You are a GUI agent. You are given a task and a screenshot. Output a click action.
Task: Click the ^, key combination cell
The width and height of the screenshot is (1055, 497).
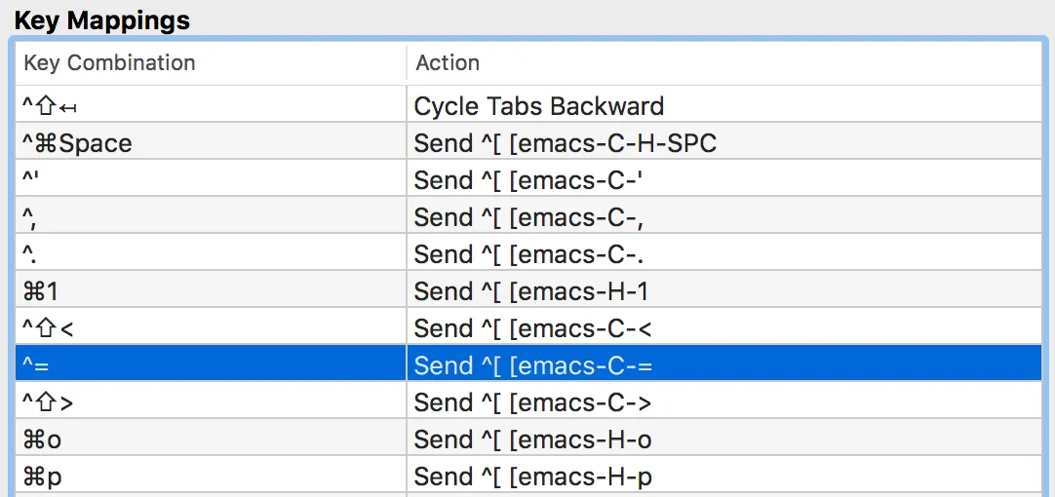coord(31,217)
